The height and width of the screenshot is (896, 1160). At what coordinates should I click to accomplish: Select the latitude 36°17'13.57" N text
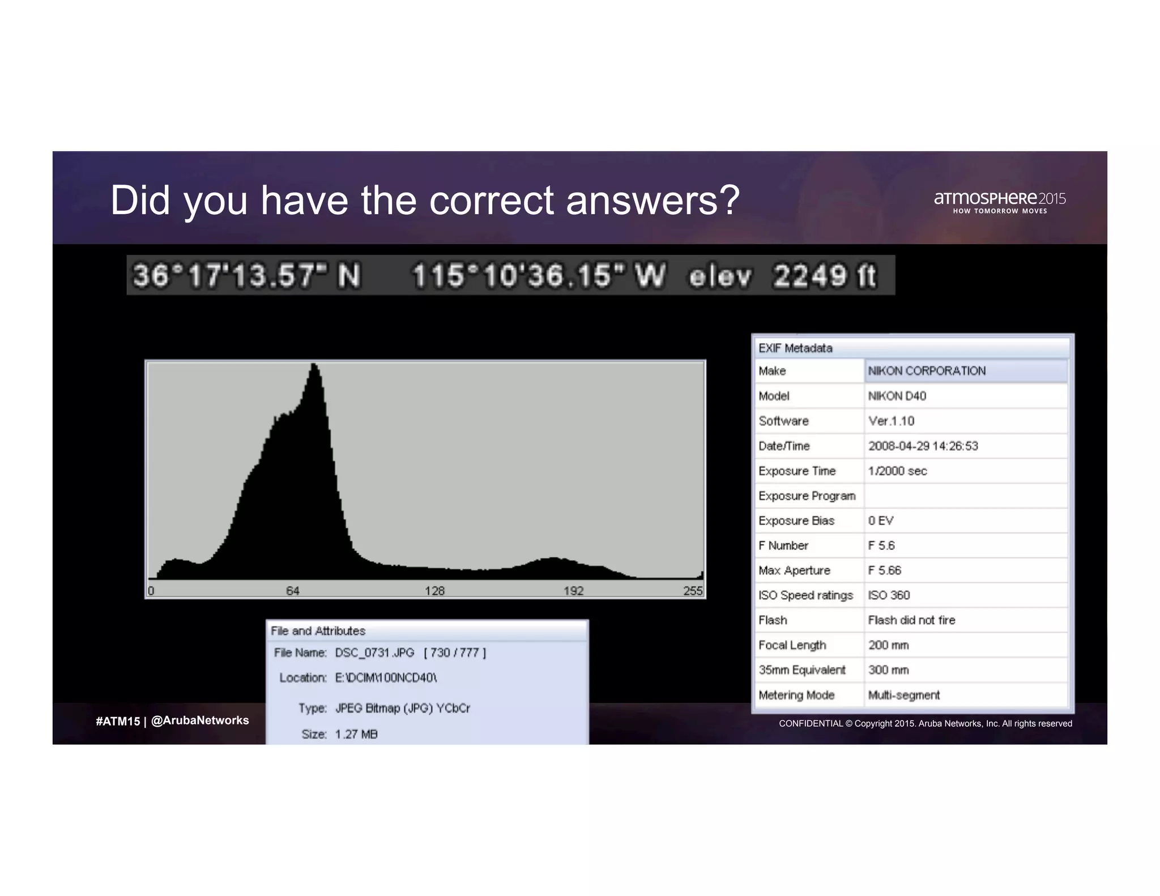click(247, 276)
